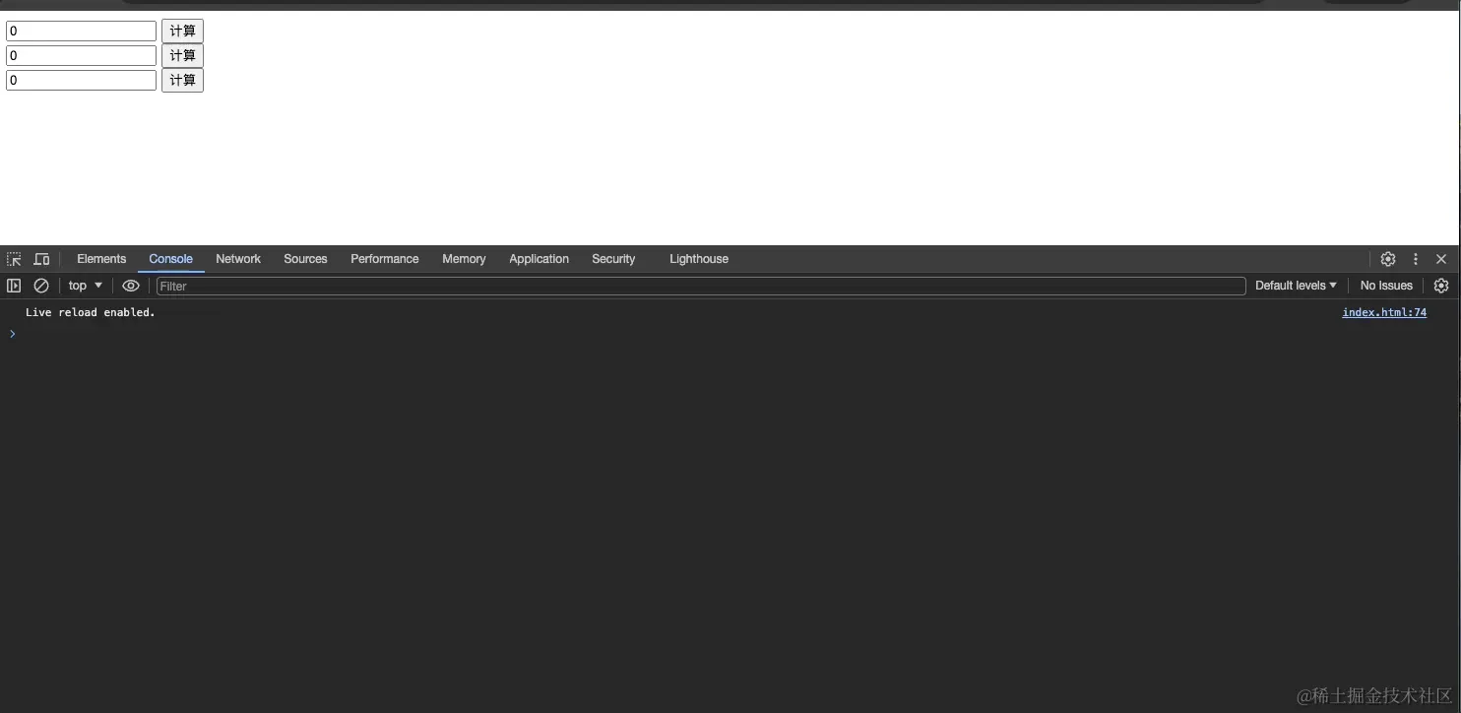Viewport: 1461px width, 713px height.
Task: Go to the Sources tab
Action: pyautogui.click(x=305, y=259)
